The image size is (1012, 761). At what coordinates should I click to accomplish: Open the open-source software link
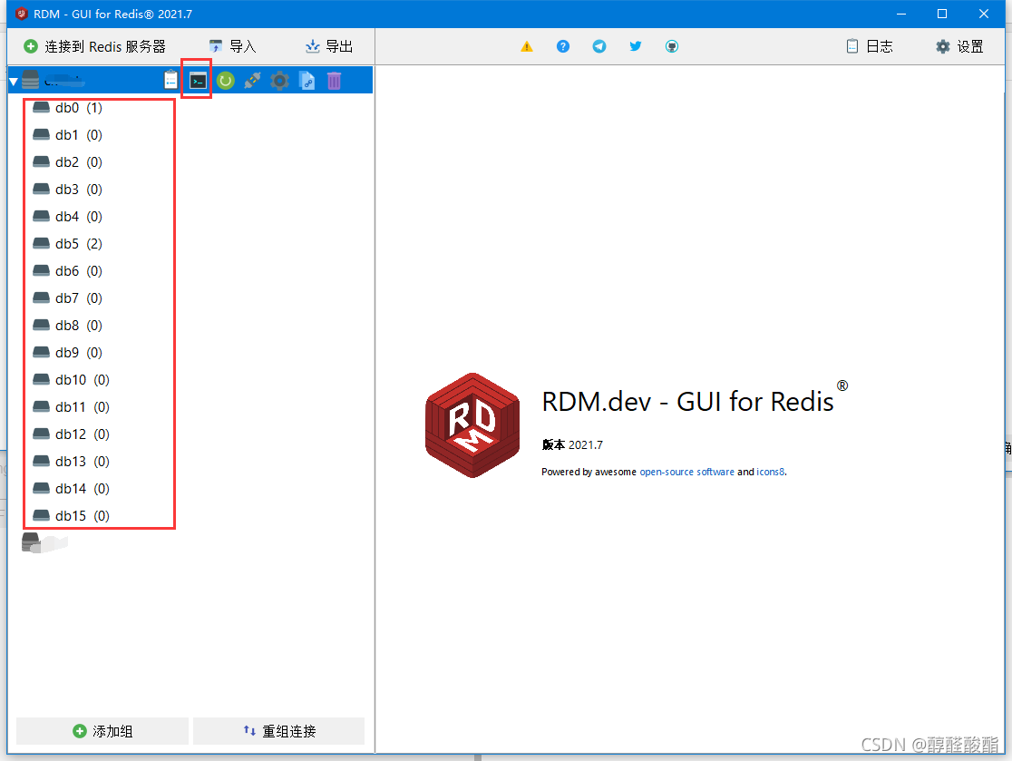[686, 472]
